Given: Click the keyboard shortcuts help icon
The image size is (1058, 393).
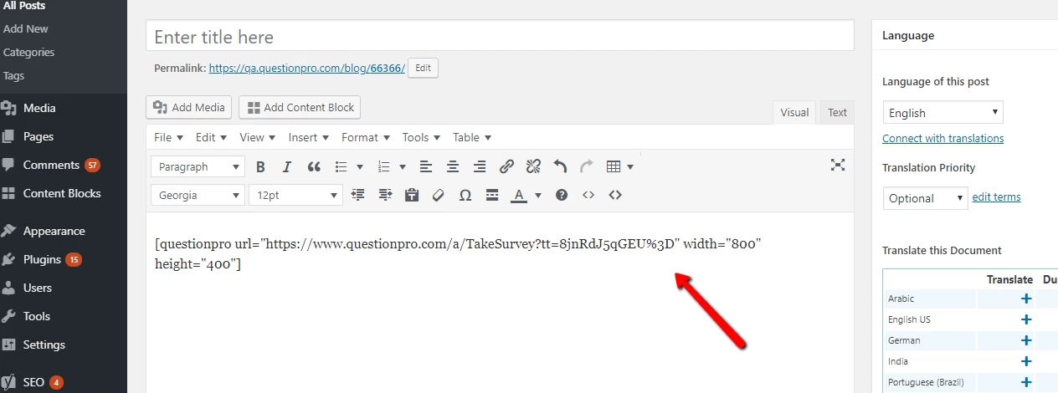Looking at the screenshot, I should pyautogui.click(x=562, y=195).
